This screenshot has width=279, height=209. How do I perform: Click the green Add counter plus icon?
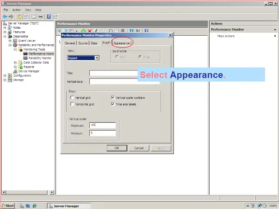click(83, 30)
